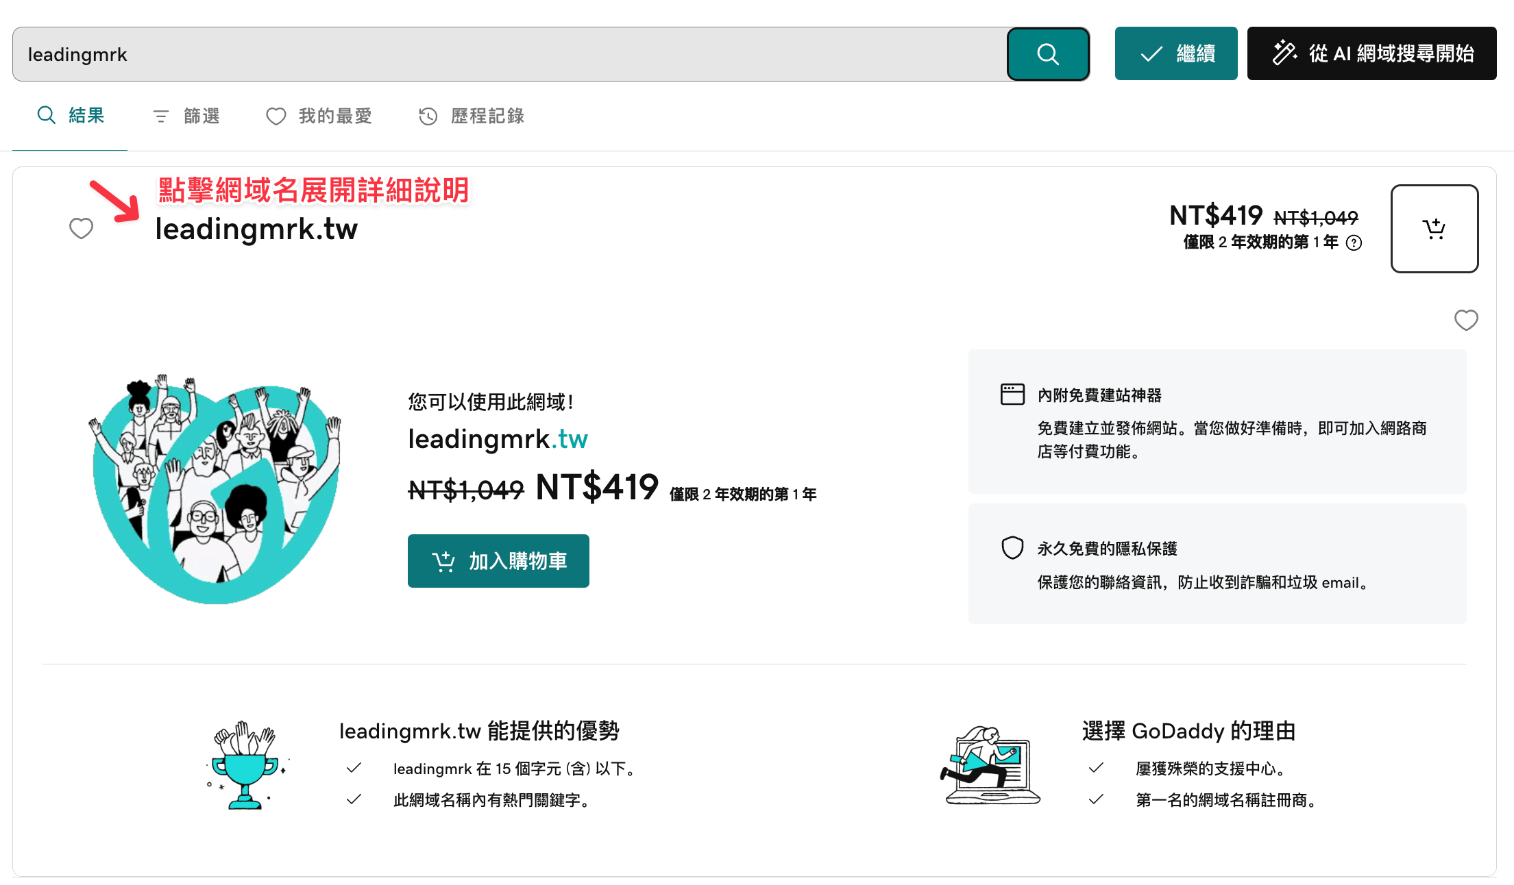Toggle the heart above the free website builder card
The width and height of the screenshot is (1514, 885).
pyautogui.click(x=1466, y=320)
